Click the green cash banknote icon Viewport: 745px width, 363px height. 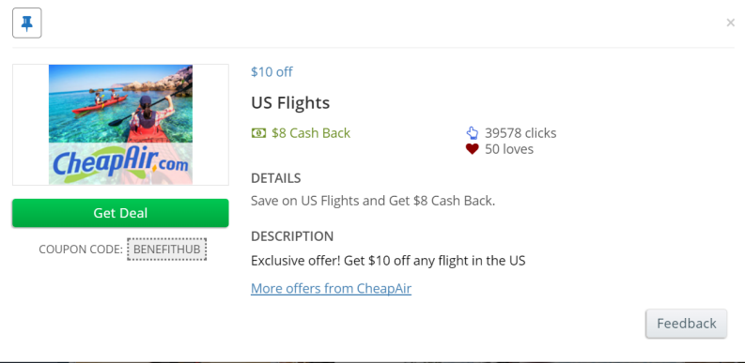(259, 133)
